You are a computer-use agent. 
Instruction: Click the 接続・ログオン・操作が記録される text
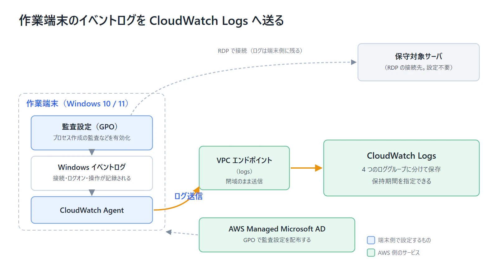point(92,178)
